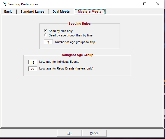This screenshot has height=139, width=165.
Task: Confirm settings with the OK button
Action: pos(69,133)
